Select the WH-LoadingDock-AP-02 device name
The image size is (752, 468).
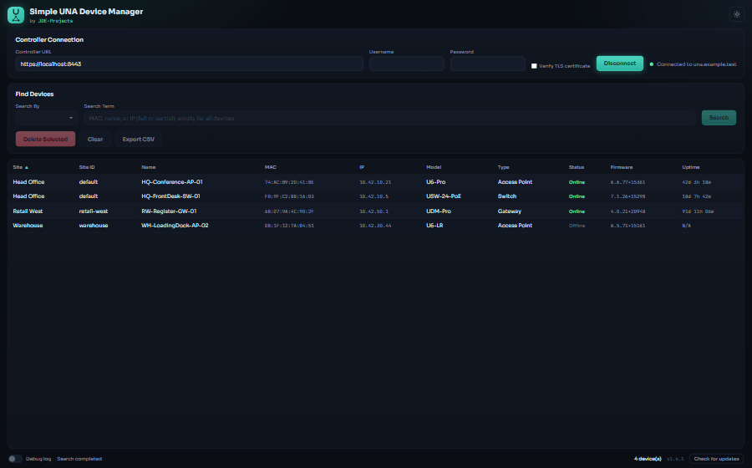[x=175, y=226]
